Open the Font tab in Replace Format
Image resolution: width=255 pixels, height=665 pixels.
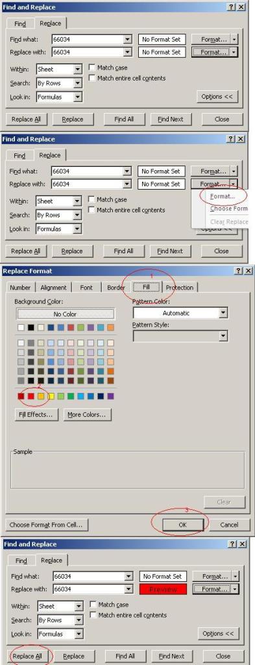point(86,288)
